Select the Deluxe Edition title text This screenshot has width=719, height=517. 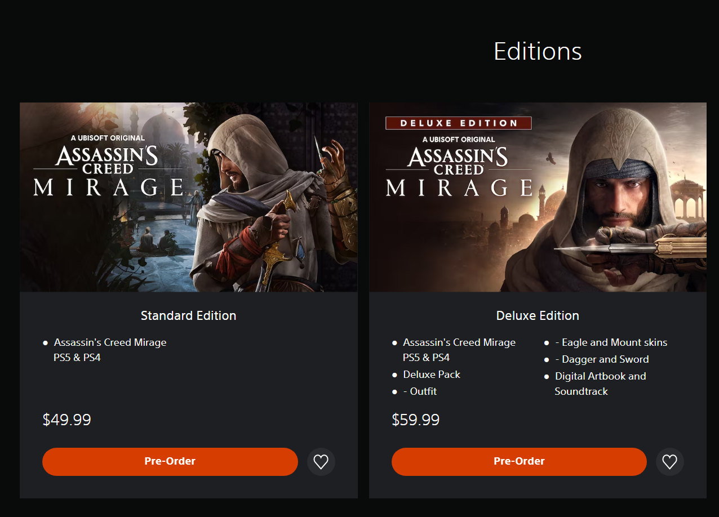pyautogui.click(x=537, y=316)
